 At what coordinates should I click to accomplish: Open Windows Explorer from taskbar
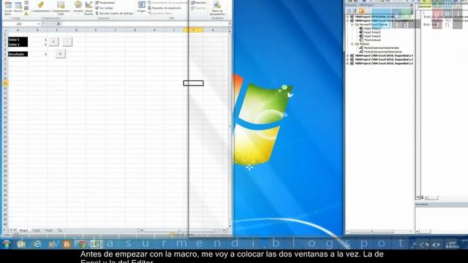[21, 244]
